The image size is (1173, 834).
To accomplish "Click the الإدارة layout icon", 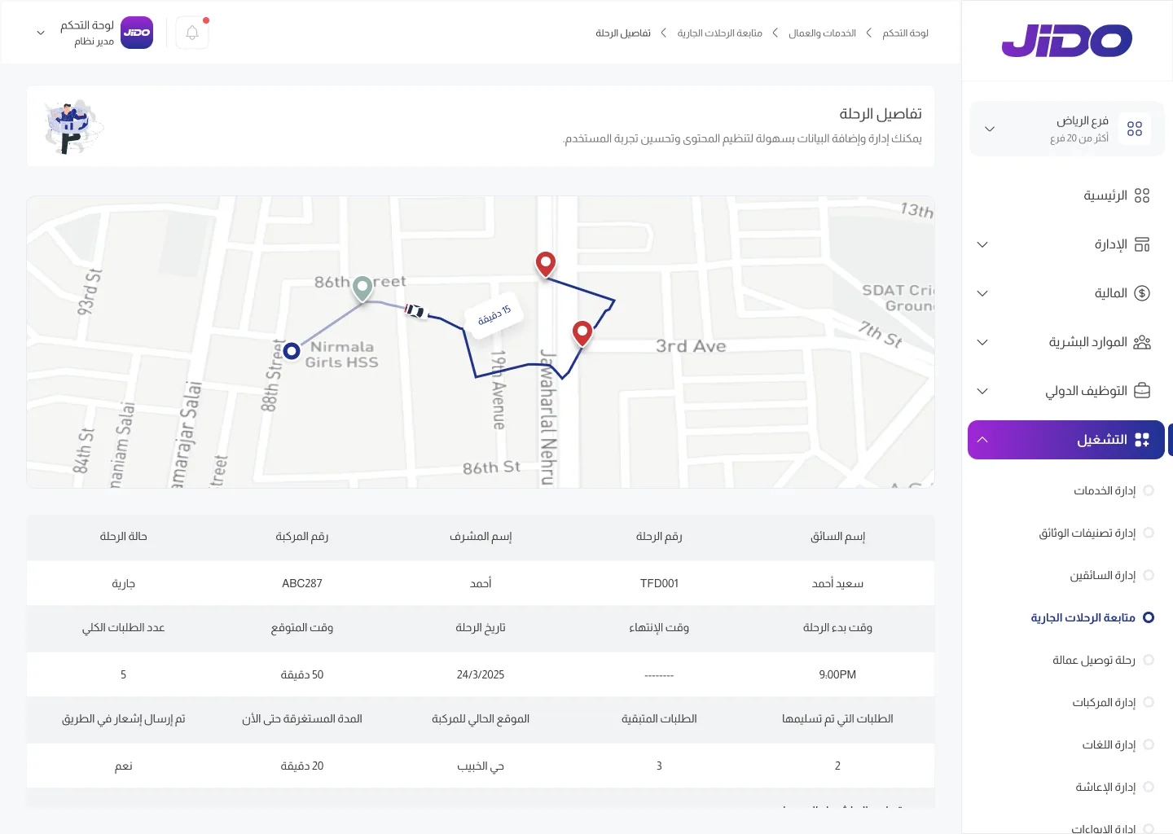I will tap(1142, 244).
